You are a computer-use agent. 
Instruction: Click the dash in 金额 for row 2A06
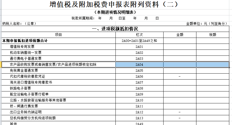[x=180, y=76]
